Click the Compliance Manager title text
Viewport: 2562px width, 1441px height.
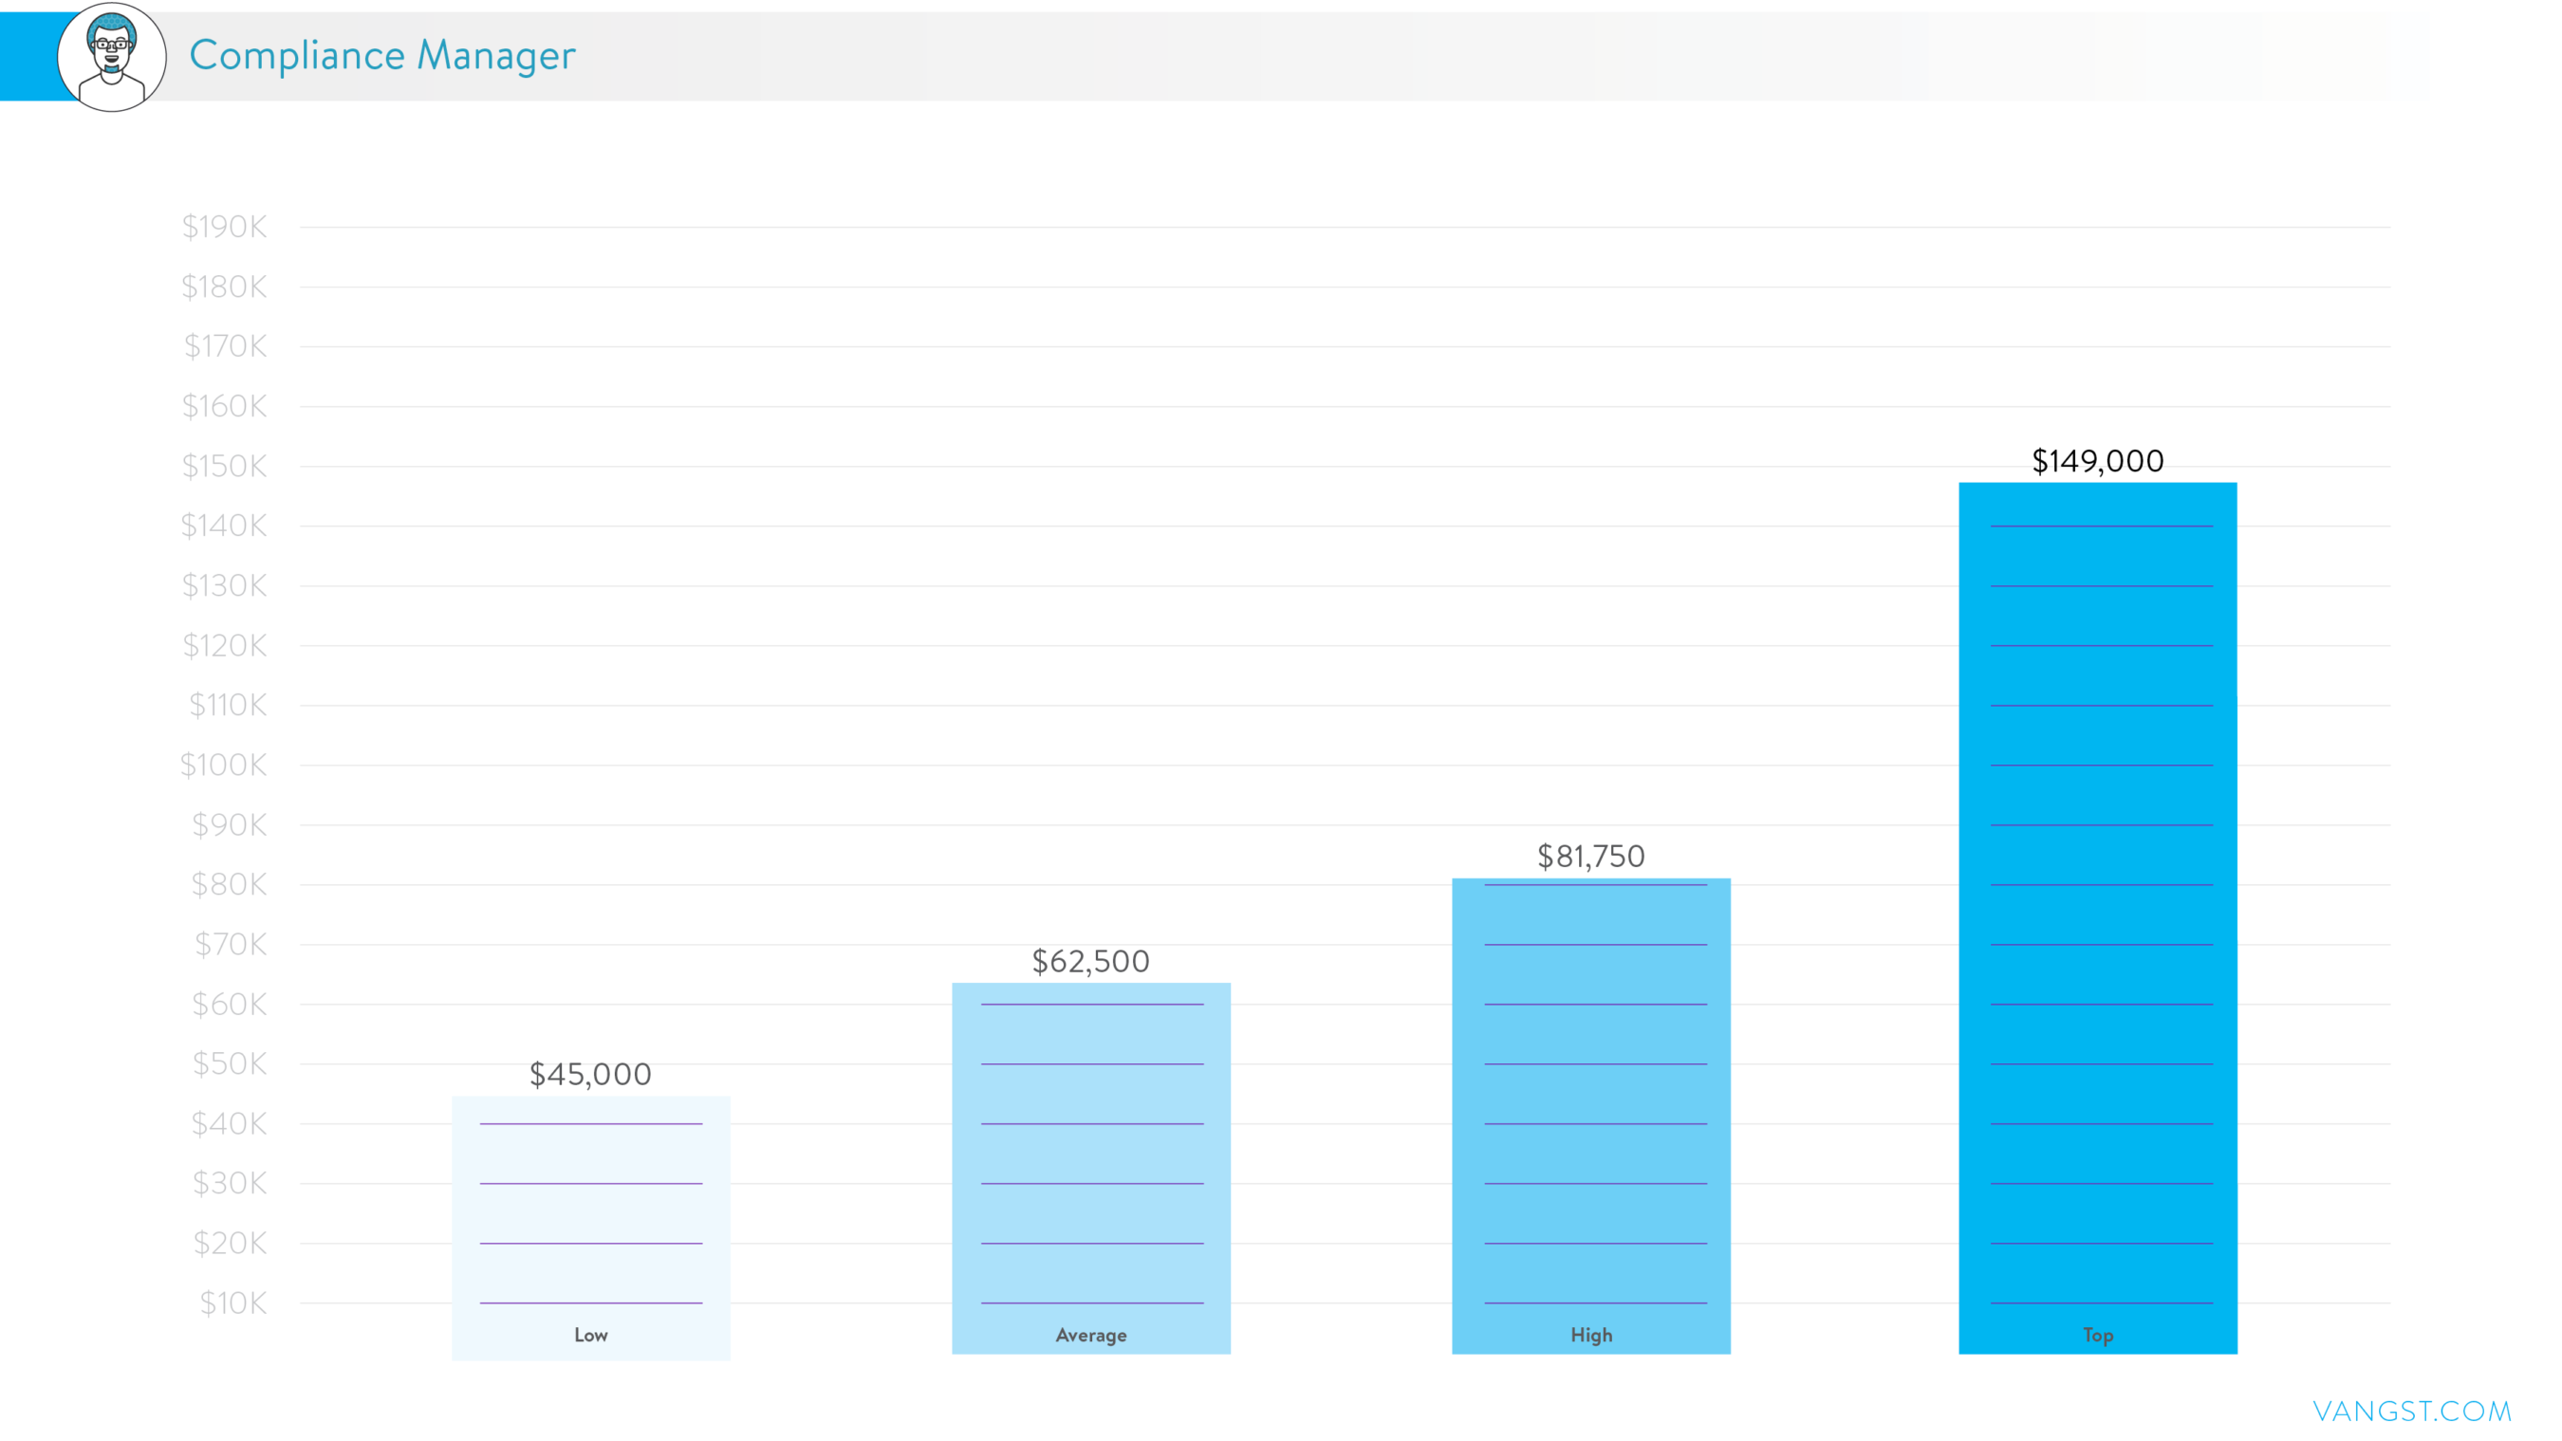(381, 56)
